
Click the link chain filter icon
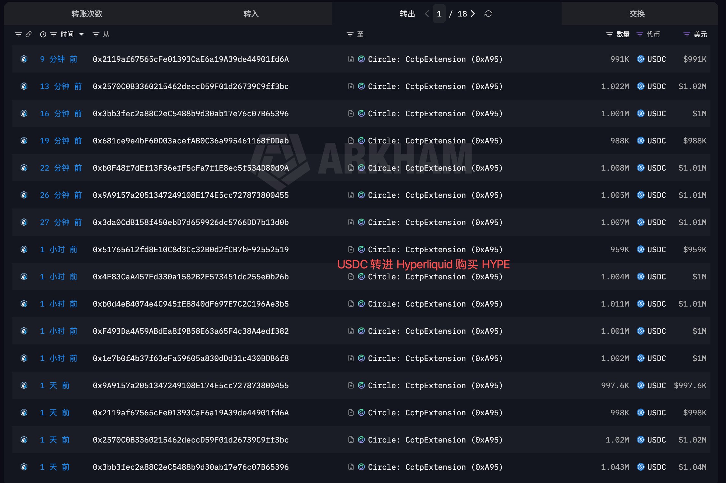pos(29,34)
